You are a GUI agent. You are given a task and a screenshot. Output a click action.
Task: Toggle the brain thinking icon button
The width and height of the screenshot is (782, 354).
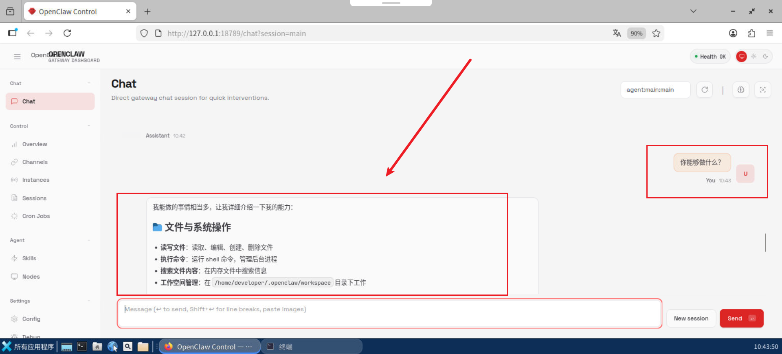coord(741,90)
